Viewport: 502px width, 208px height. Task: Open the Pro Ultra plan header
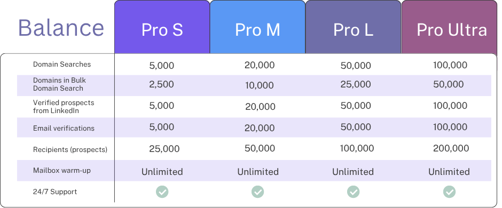pos(449,27)
